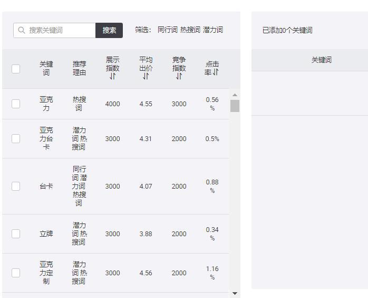
Task: Sort by 平均出价 column arrows
Action: tap(146, 77)
